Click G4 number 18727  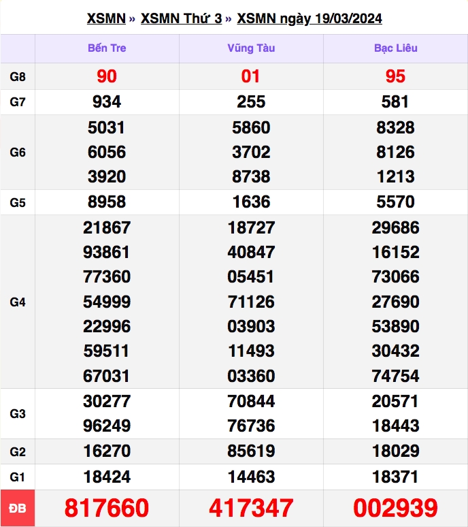tap(252, 228)
